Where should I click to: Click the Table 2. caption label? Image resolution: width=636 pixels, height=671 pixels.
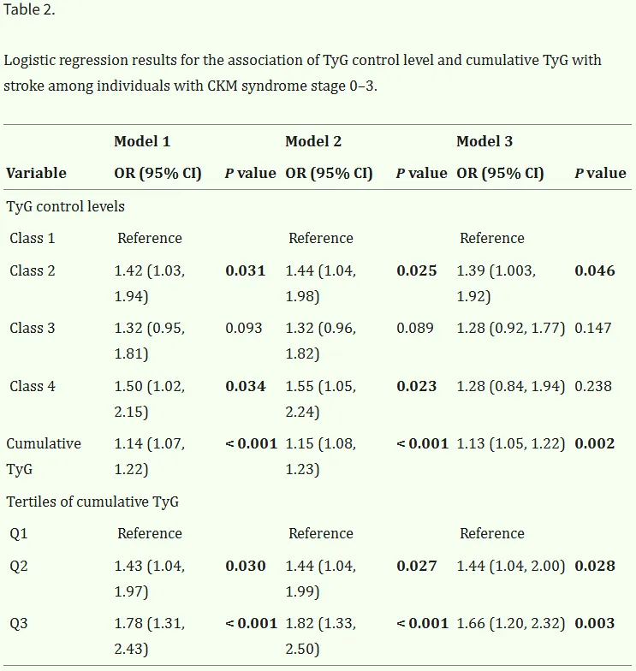coord(29,9)
